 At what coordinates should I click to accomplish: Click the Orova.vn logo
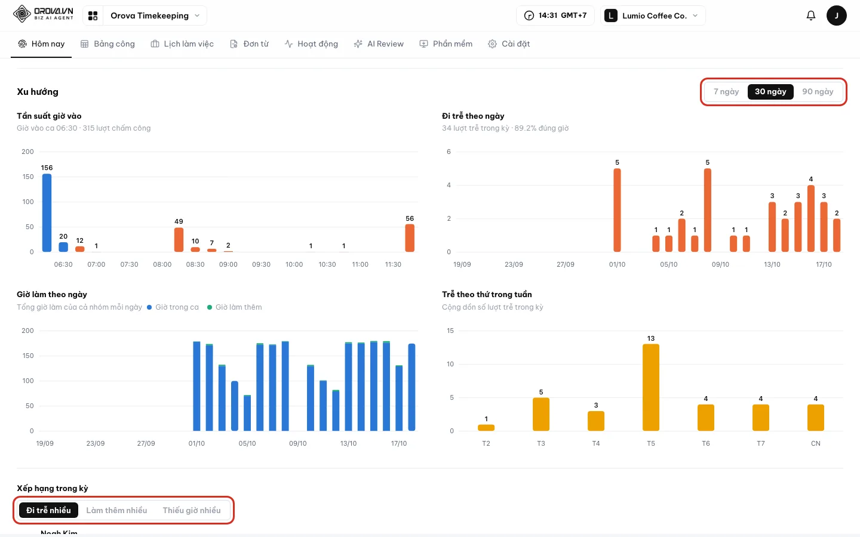[x=43, y=14]
